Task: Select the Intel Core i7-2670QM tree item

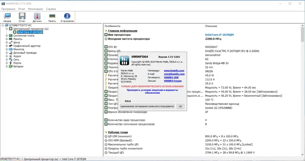Action: pos(30,32)
